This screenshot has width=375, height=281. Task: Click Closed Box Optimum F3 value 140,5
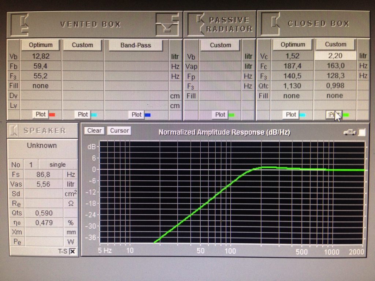pyautogui.click(x=292, y=76)
